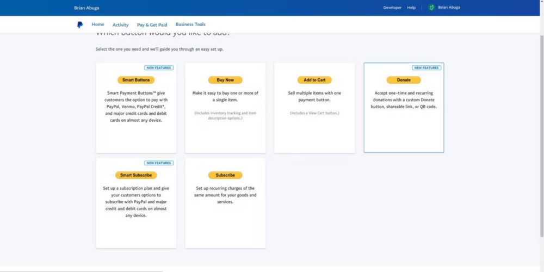
Task: Open the Pay & Get Paid menu
Action: tap(152, 25)
